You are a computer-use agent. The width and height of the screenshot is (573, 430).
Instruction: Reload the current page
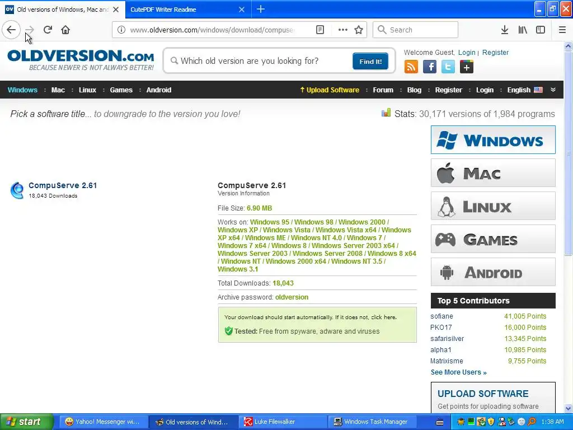coord(48,30)
